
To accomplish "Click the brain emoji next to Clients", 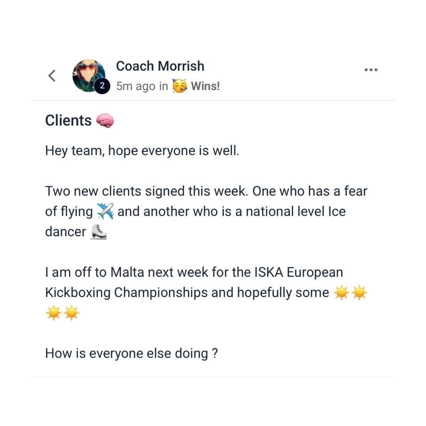I will pos(105,120).
